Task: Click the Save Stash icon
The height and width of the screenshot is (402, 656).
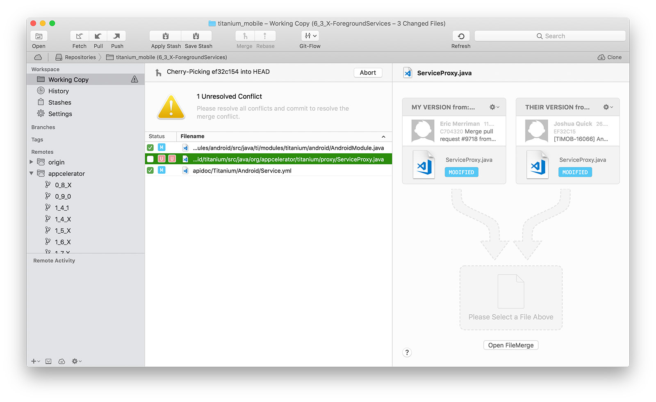Action: click(196, 36)
